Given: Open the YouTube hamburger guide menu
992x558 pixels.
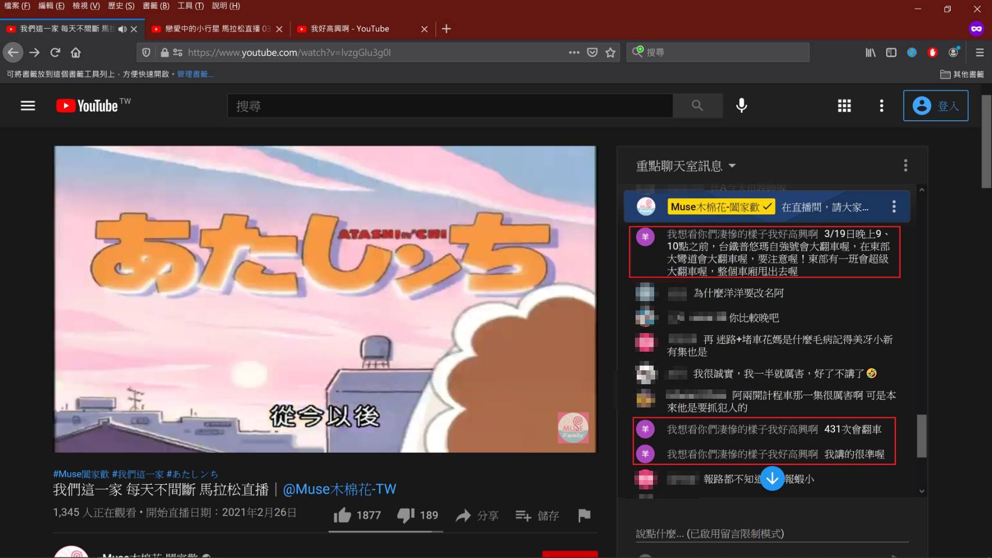Looking at the screenshot, I should coord(28,106).
